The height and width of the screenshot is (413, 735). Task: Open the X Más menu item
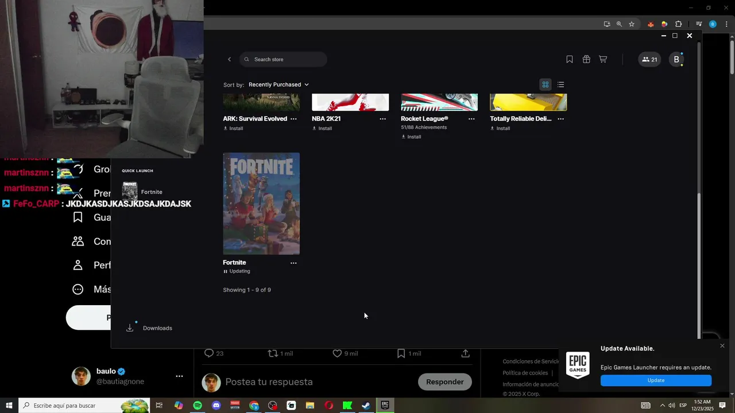click(x=91, y=289)
